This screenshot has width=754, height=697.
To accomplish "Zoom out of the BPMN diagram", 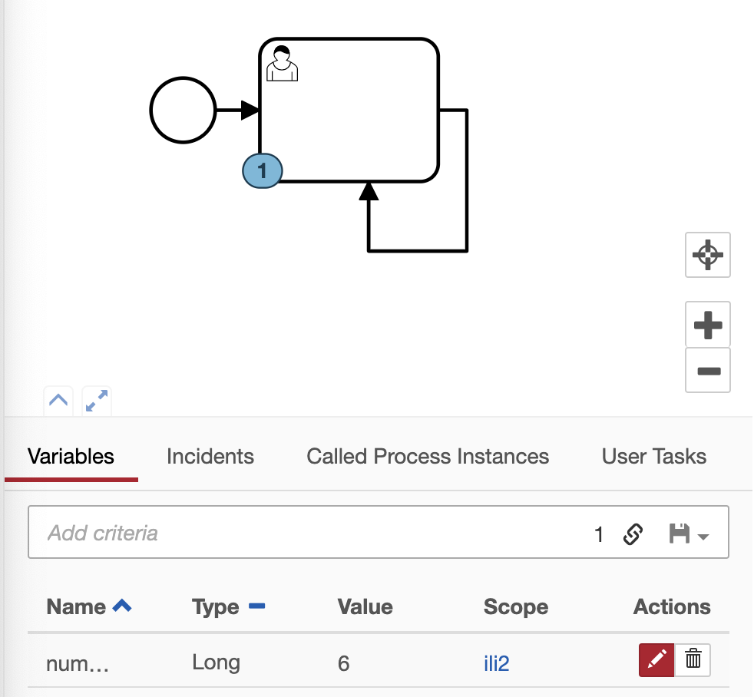I will 707,371.
